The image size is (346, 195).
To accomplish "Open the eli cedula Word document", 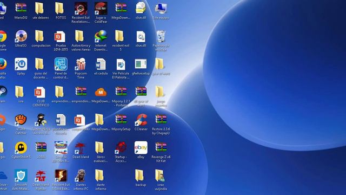I will (x=101, y=64).
